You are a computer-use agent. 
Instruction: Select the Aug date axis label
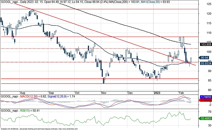pyautogui.click(x=22, y=93)
